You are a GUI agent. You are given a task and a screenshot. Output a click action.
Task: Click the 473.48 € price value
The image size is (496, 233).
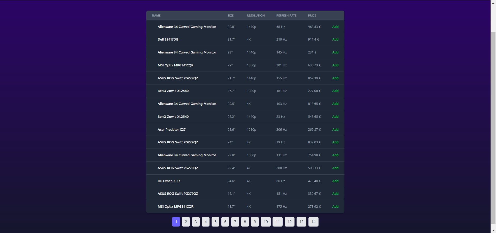tap(314, 181)
